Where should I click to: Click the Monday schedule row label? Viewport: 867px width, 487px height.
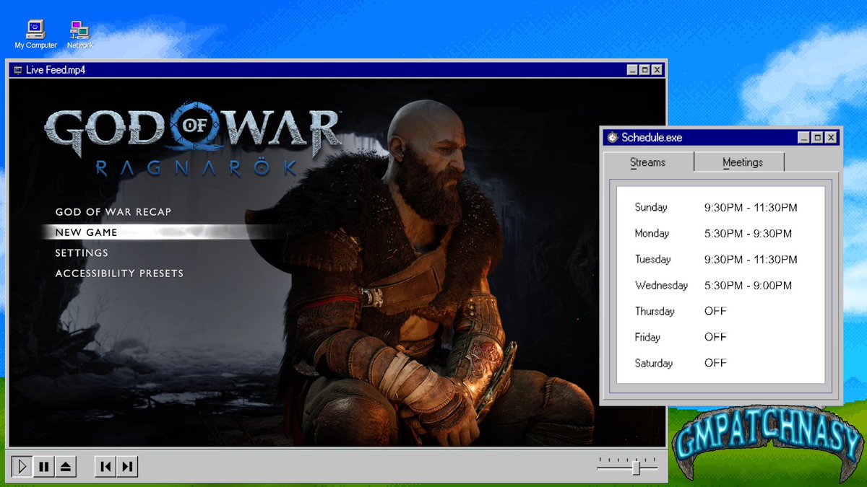click(x=652, y=234)
